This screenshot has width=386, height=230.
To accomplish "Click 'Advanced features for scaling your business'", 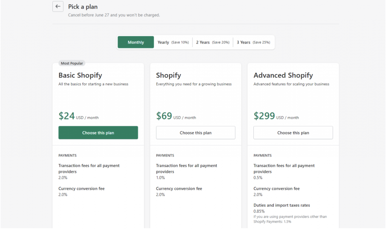I will point(291,84).
